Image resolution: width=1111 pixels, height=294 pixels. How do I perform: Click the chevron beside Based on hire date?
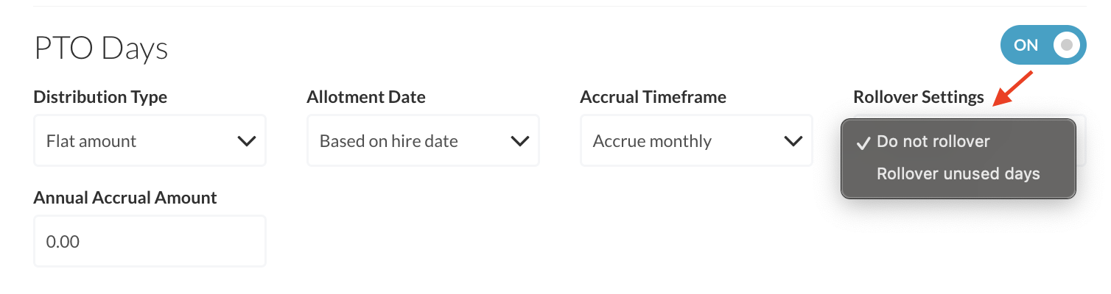519,140
